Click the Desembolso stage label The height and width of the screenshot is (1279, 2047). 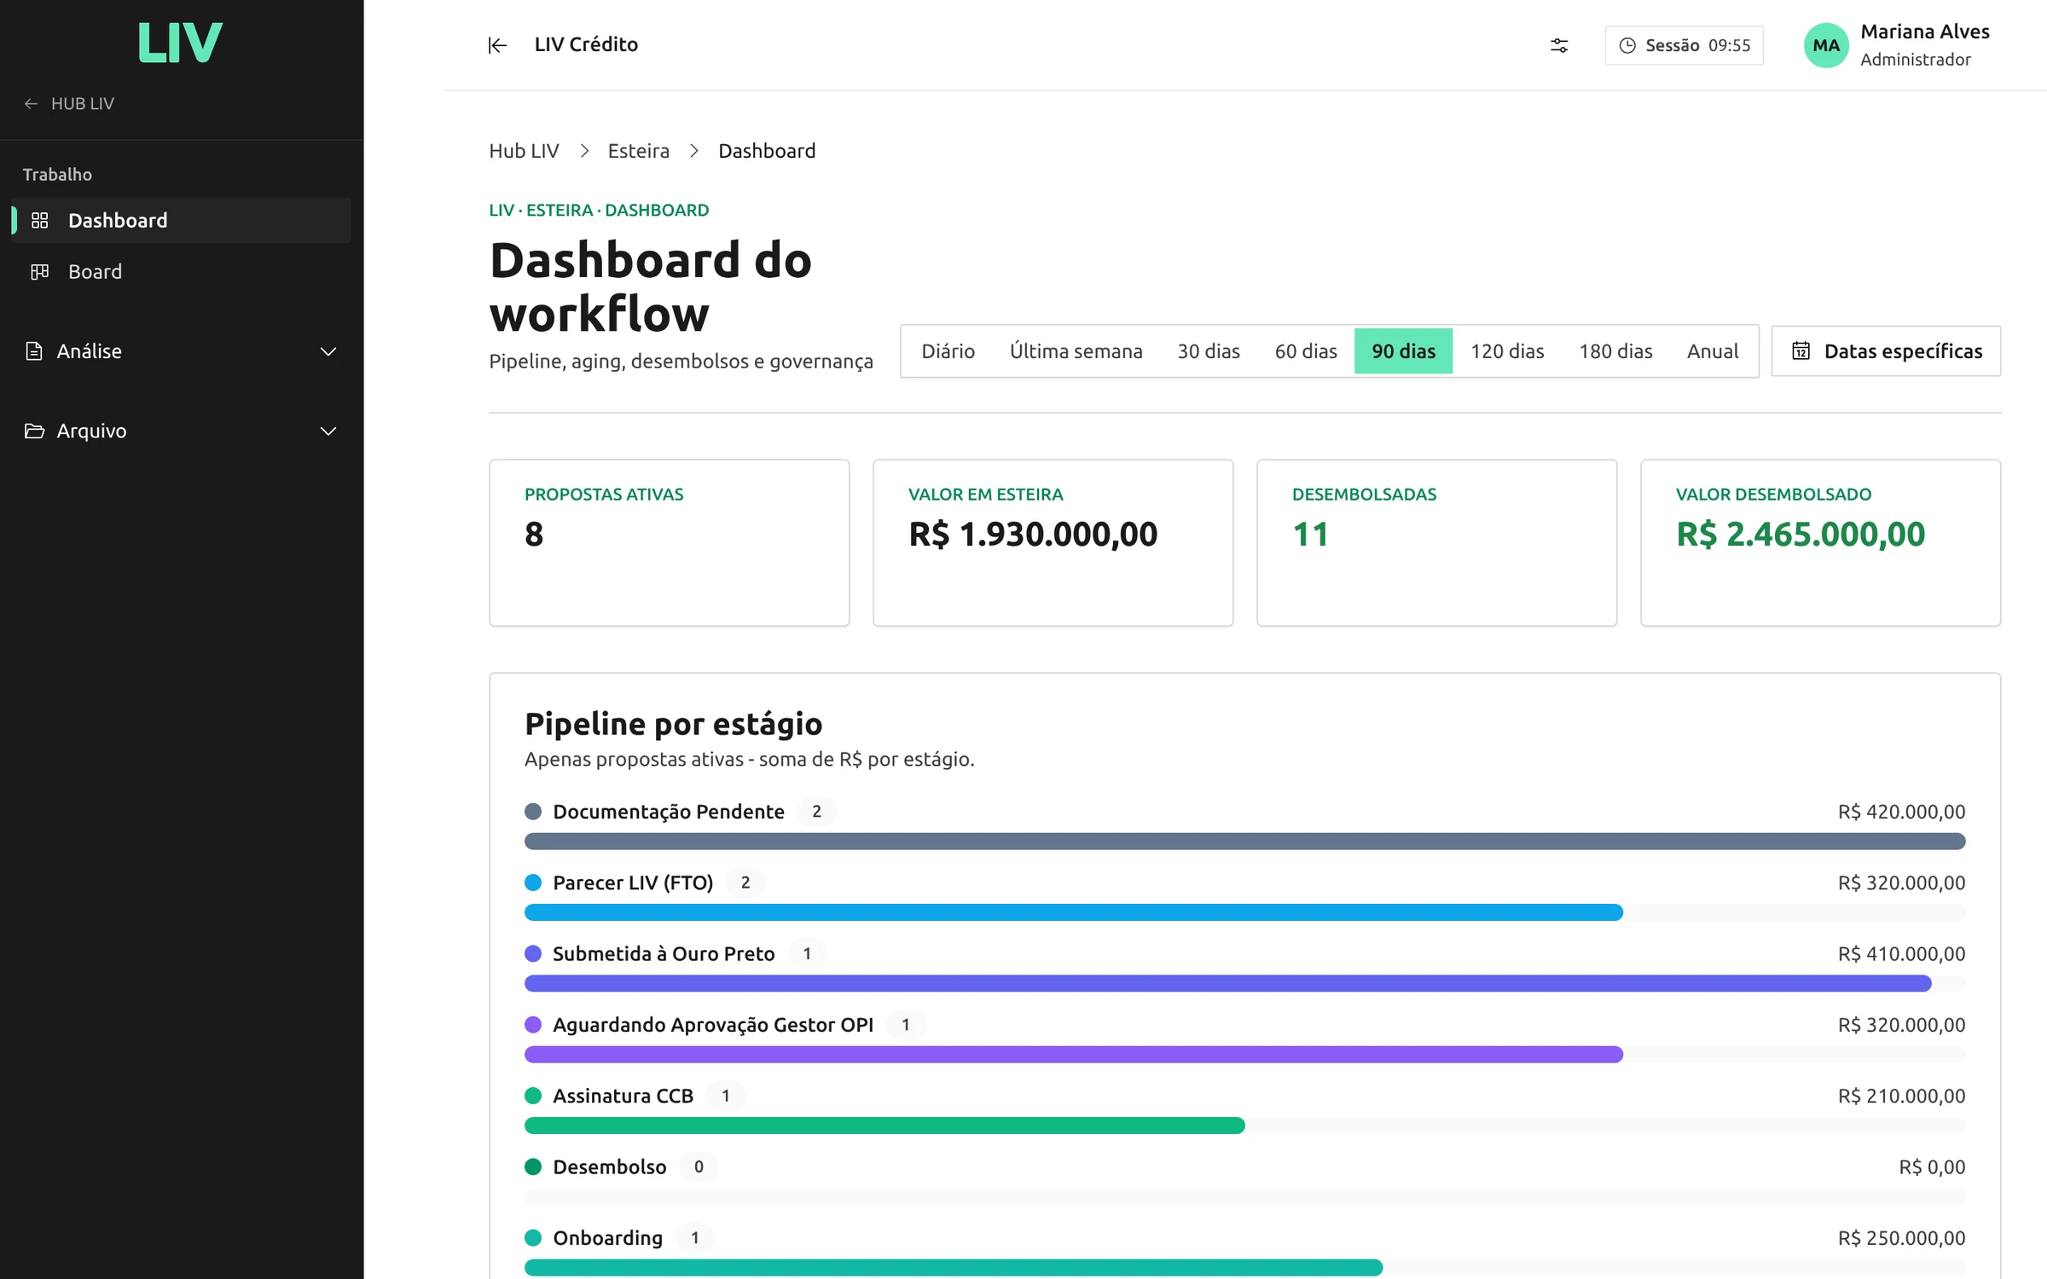(609, 1166)
